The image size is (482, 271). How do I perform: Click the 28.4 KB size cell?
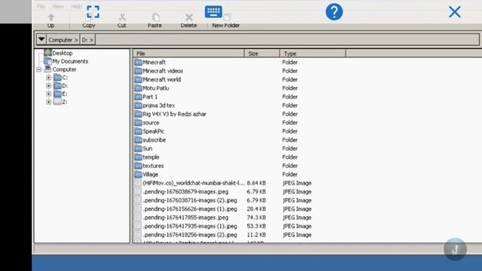tap(256, 209)
